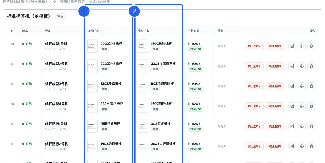Open the 20OZ冷饮纸杯 label thumbnail
The image size is (325, 163).
(x=93, y=46)
